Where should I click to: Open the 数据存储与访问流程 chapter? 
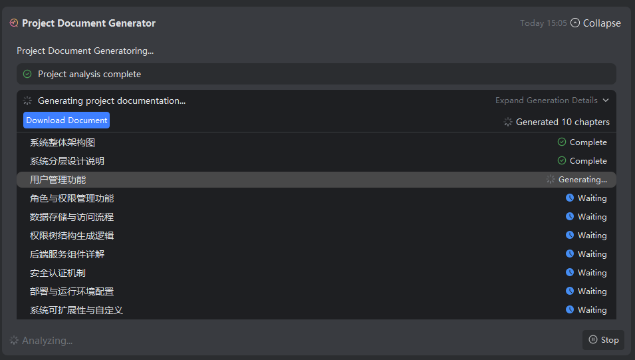pos(72,217)
